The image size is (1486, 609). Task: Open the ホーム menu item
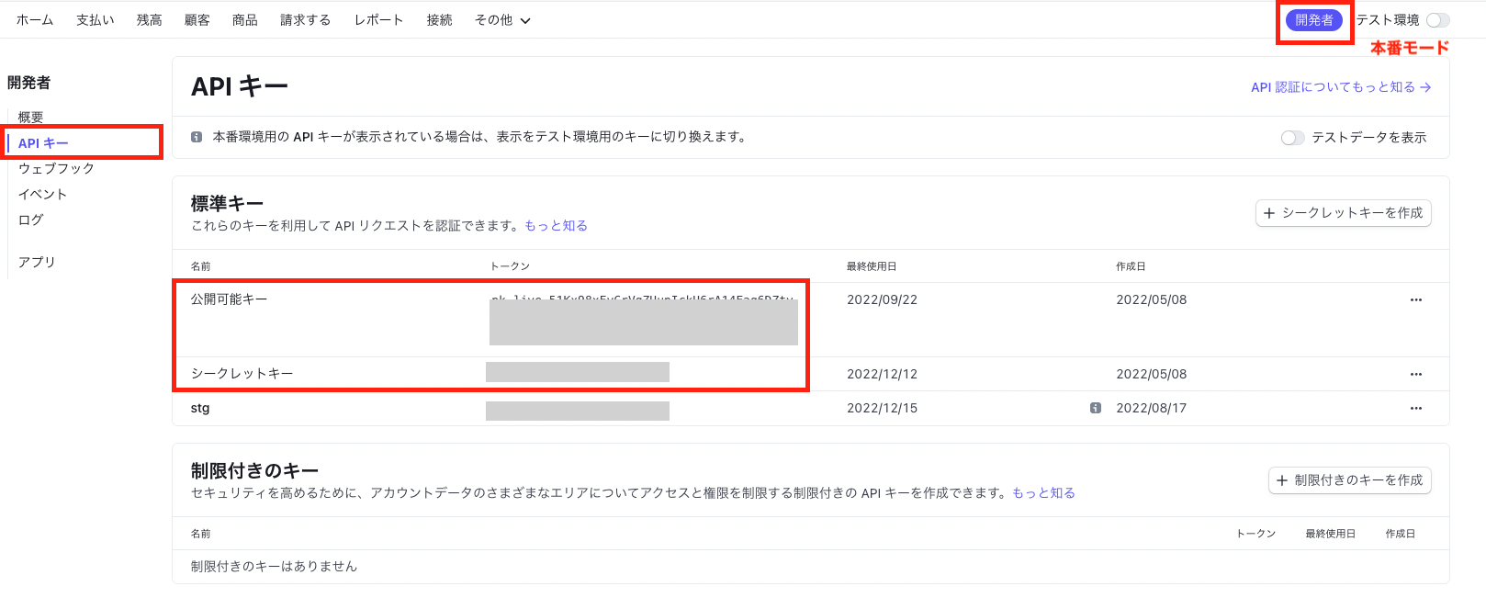coord(35,20)
